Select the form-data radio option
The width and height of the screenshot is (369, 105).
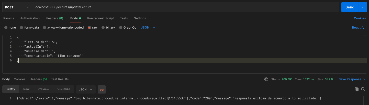point(22,28)
